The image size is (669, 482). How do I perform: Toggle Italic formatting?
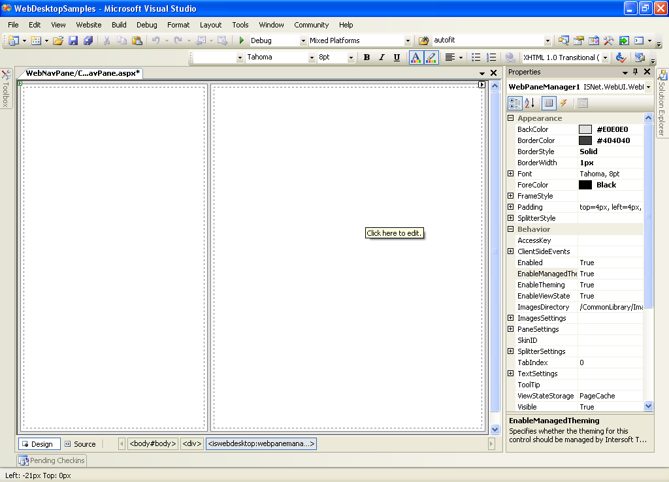click(382, 57)
